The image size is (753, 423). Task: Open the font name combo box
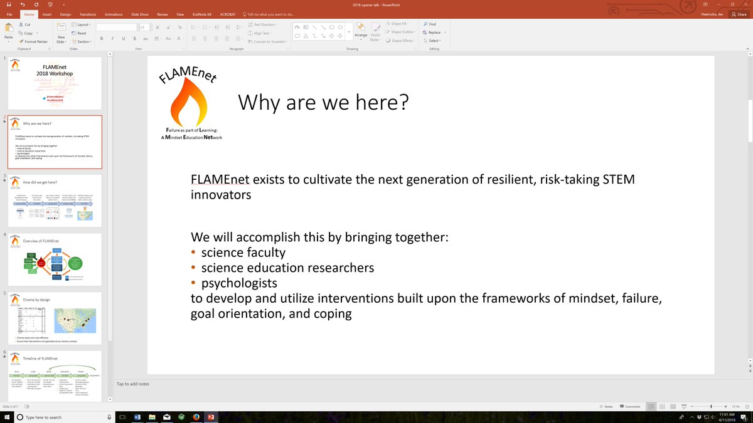tap(117, 28)
